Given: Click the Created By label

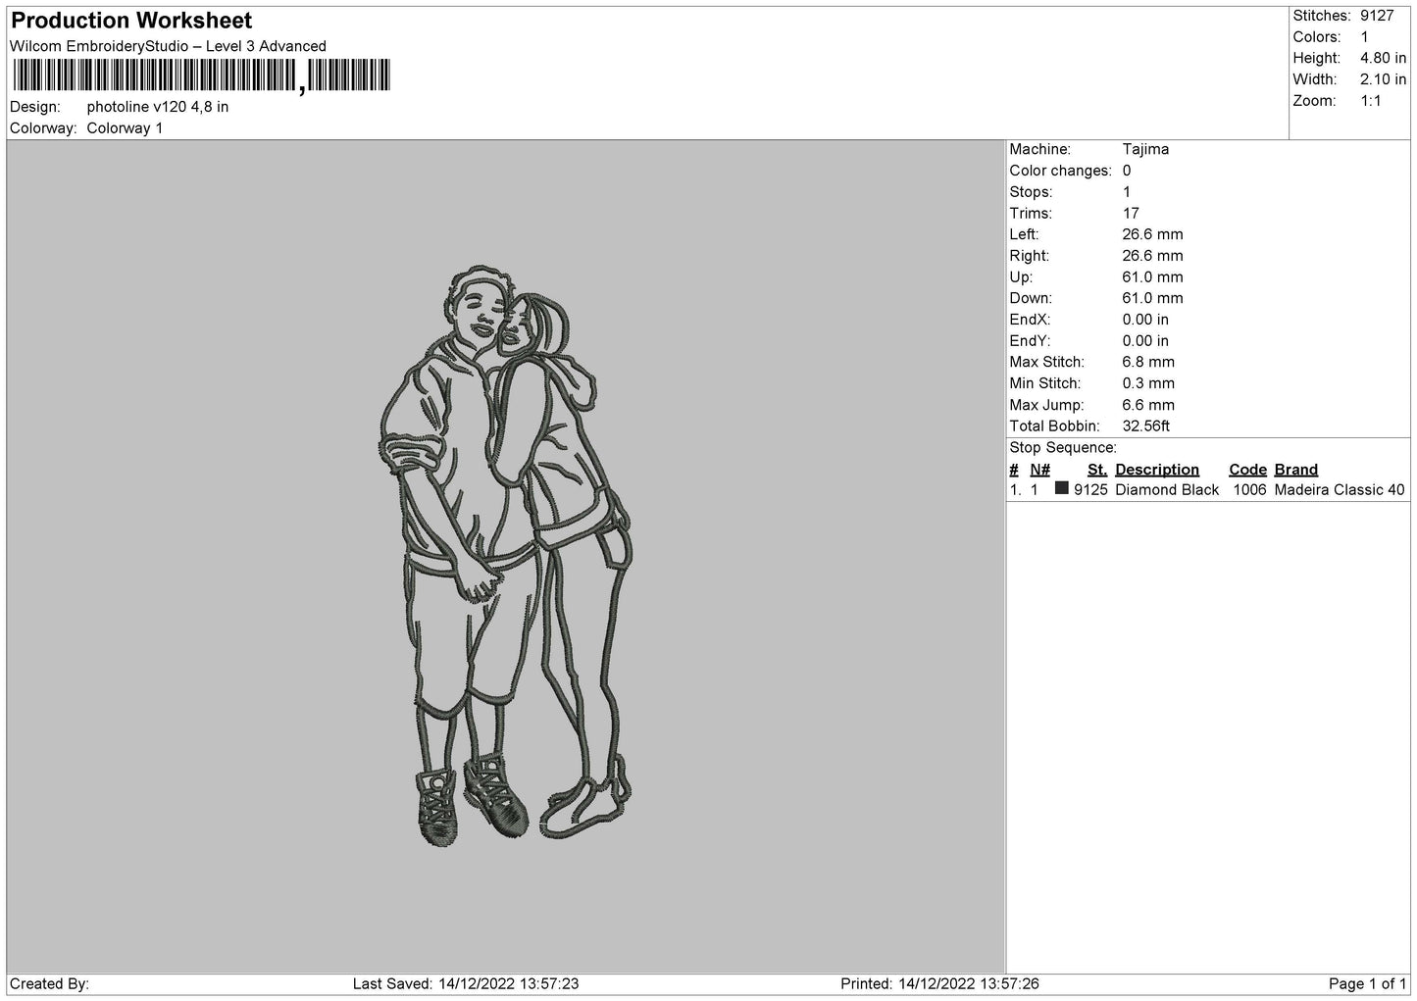Looking at the screenshot, I should pos(50,983).
